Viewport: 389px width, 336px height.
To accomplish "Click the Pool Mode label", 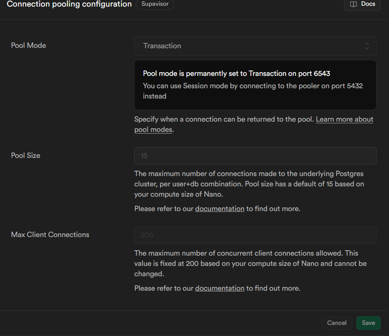I will click(28, 45).
